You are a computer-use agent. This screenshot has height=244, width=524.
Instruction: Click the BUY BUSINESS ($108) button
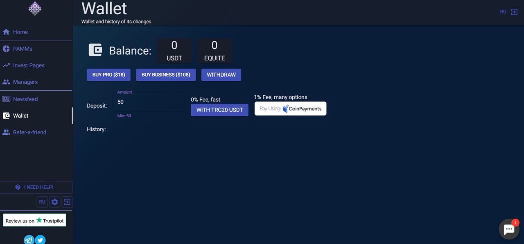click(x=166, y=75)
